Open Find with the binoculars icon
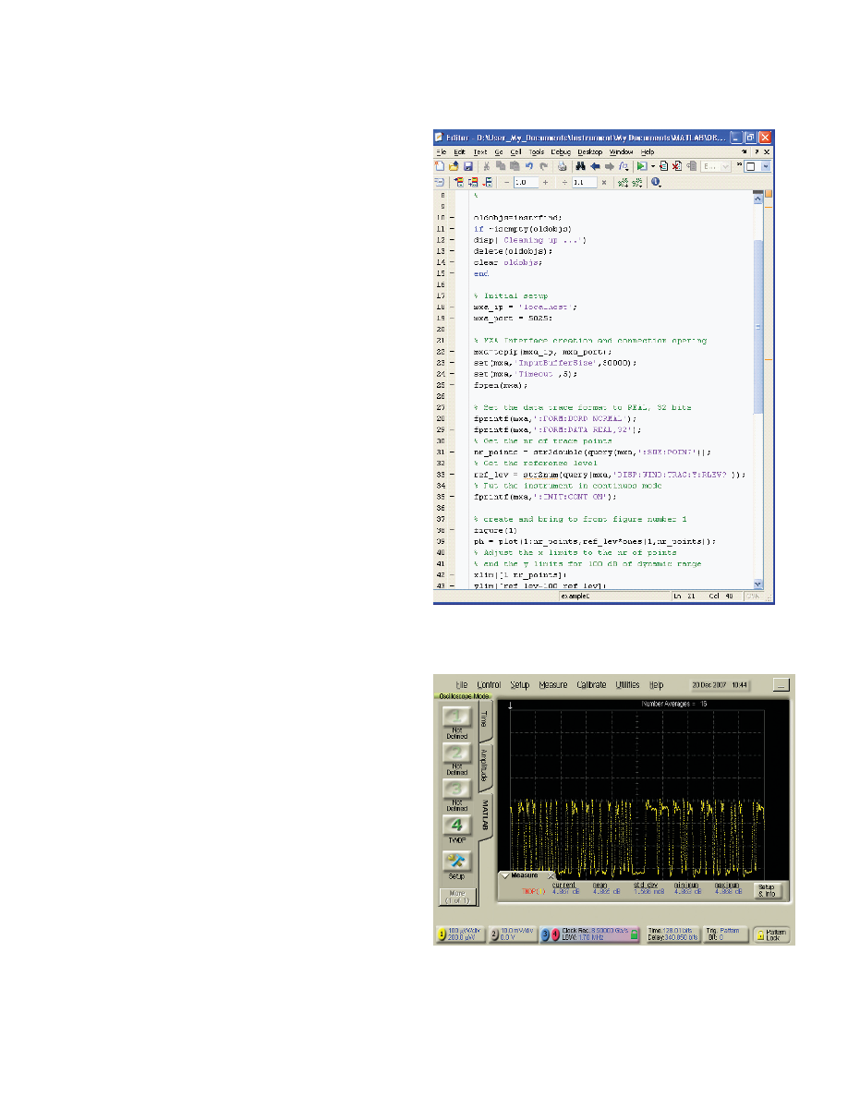 tap(580, 166)
